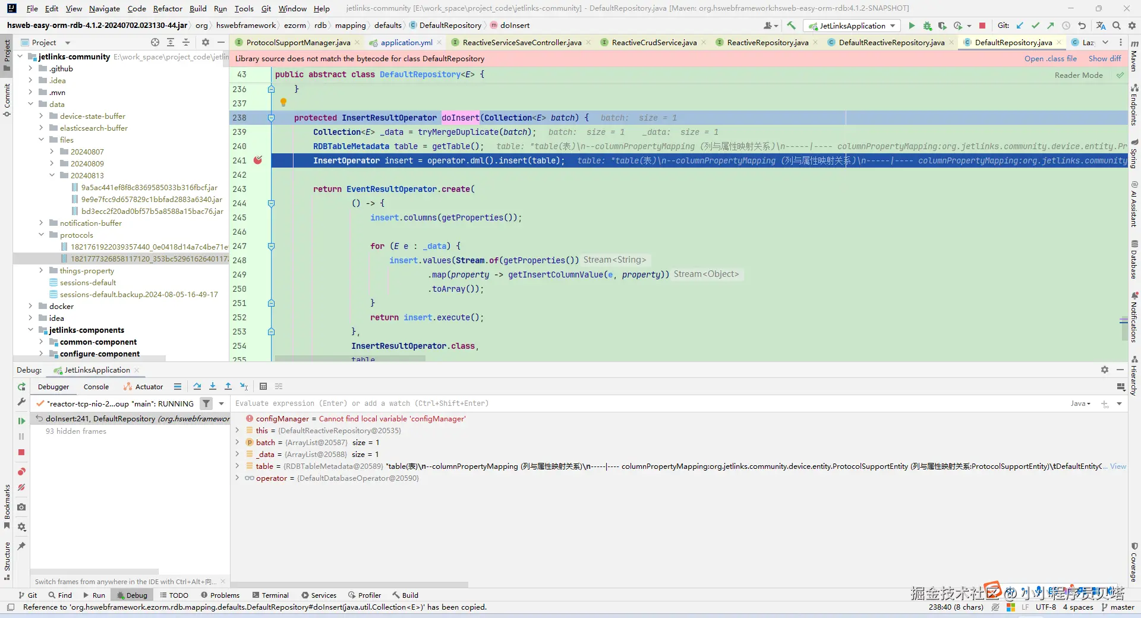1141x618 pixels.
Task: Update project via Git blue arrow
Action: pos(1020,26)
